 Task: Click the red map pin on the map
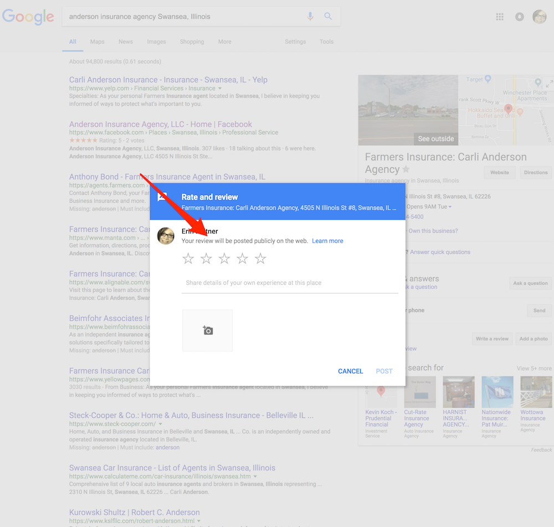509,109
